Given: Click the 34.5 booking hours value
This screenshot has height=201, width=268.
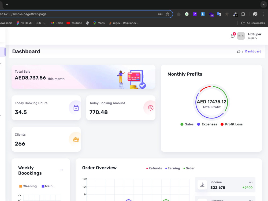Looking at the screenshot, I should click(x=21, y=112).
